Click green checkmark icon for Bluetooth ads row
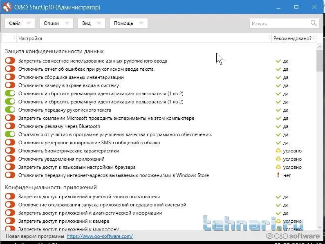Viewport: 325px width, 244px height. [278, 126]
